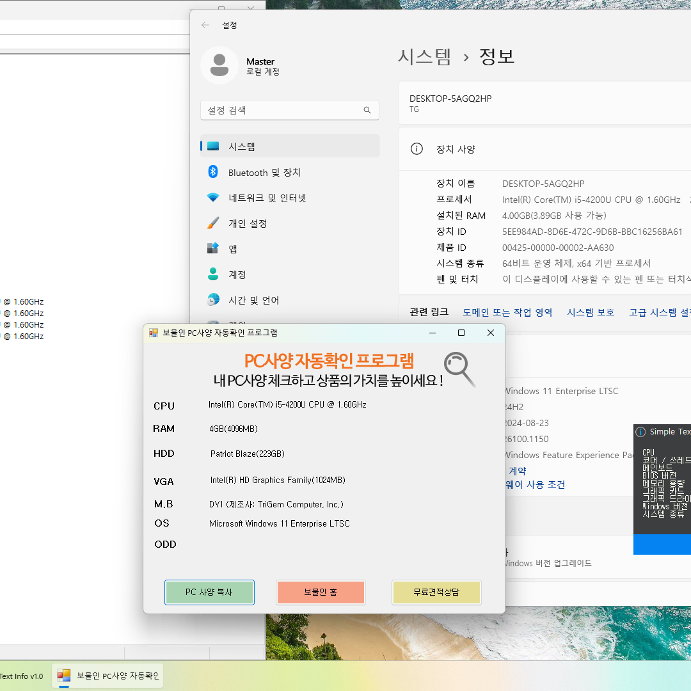Select the 시스템 monitor icon in sidebar

click(213, 147)
